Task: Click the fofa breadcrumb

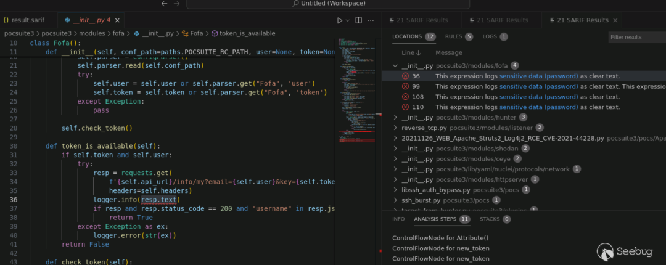Action: (x=120, y=33)
